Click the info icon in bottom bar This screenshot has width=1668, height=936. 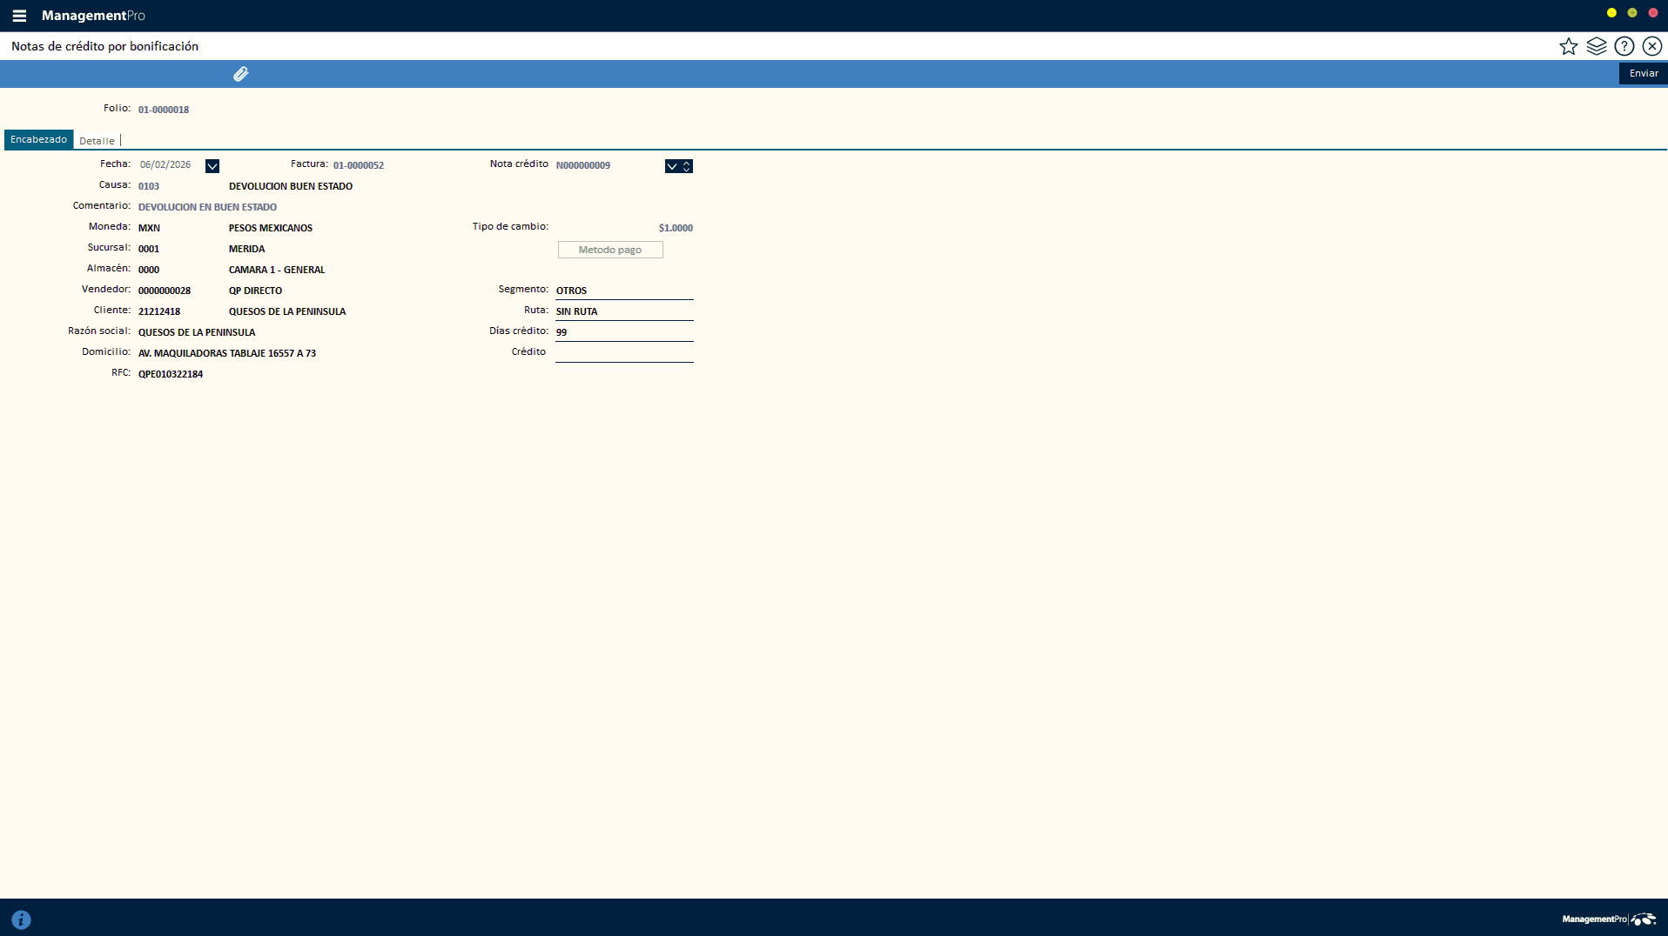(x=22, y=919)
